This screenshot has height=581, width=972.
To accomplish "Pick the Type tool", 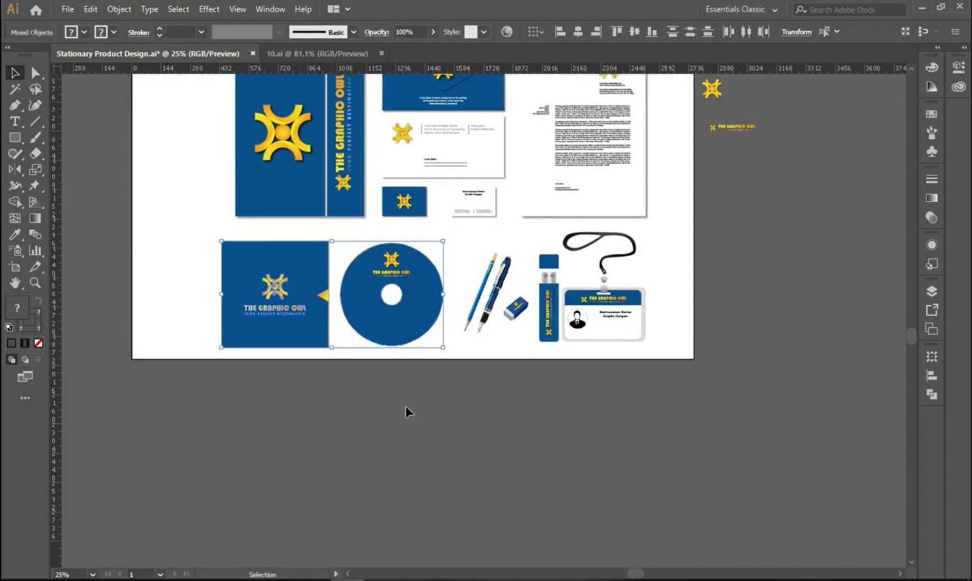I will tap(15, 121).
